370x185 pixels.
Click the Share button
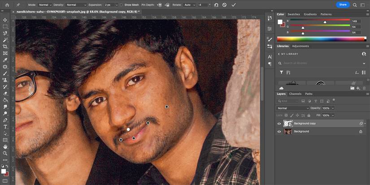tap(343, 4)
